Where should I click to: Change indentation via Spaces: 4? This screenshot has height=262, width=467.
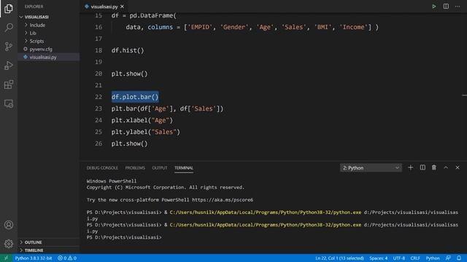coord(379,258)
